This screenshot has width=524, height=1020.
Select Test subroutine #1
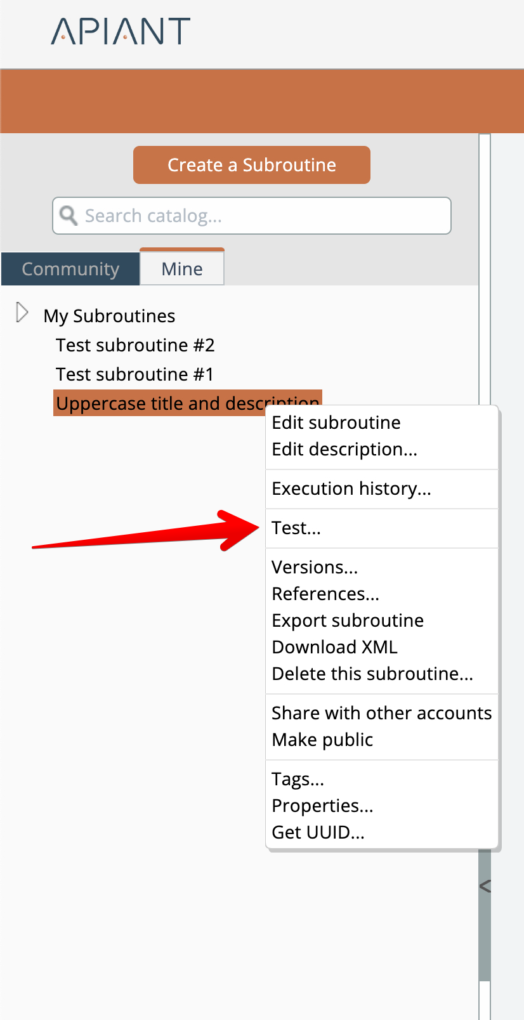tap(134, 374)
